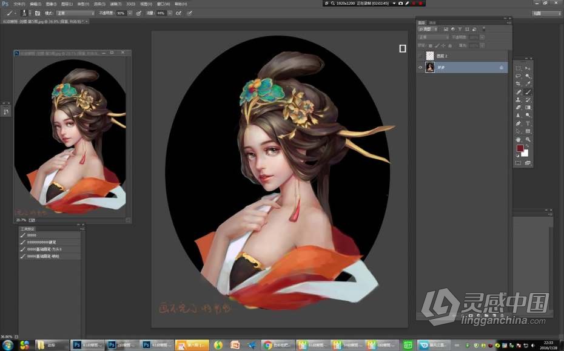Viewport: 564px width, 351px height.
Task: Click the Windows Start button
Action: tap(7, 346)
